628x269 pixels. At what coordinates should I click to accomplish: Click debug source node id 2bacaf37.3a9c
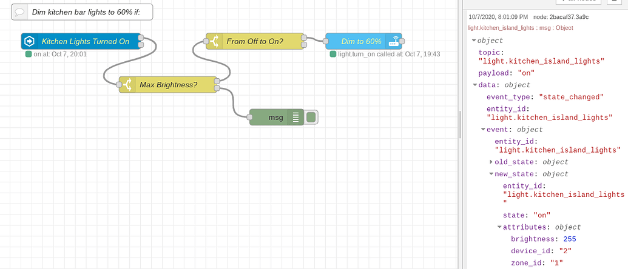point(561,17)
